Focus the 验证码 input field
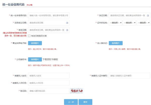This screenshot has width=151, height=105. (49, 91)
